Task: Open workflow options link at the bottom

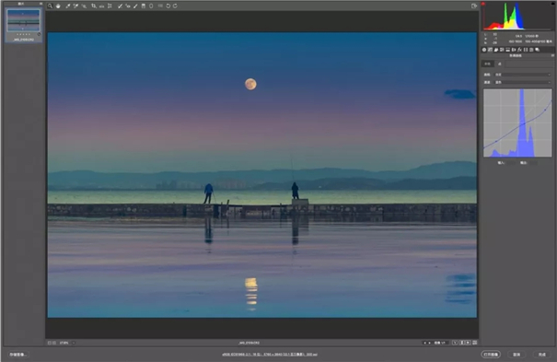Action: point(270,355)
